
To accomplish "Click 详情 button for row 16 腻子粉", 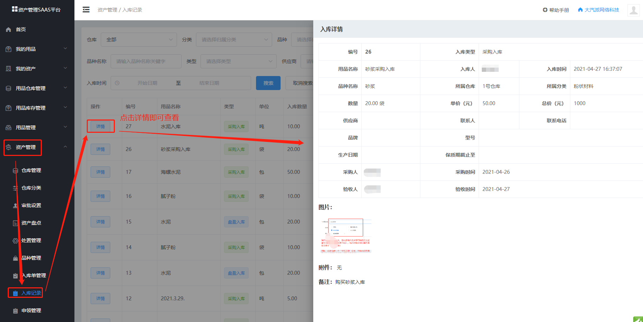I will pos(100,196).
